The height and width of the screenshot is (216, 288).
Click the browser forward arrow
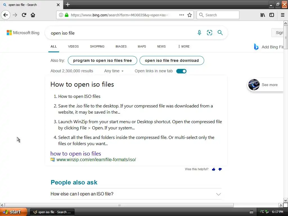pos(15,15)
